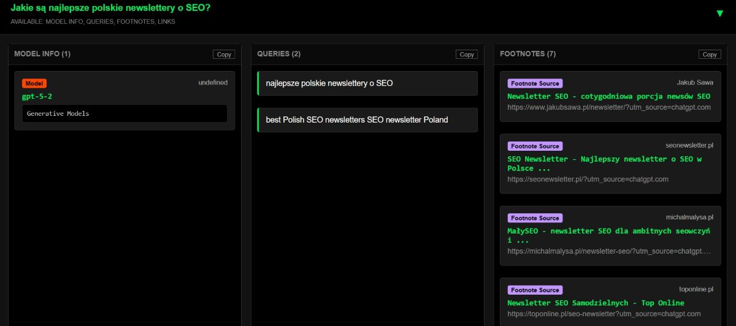Click the orange Model badge
This screenshot has height=326, width=736.
34,83
